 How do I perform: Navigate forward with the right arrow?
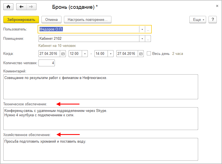(31, 7)
